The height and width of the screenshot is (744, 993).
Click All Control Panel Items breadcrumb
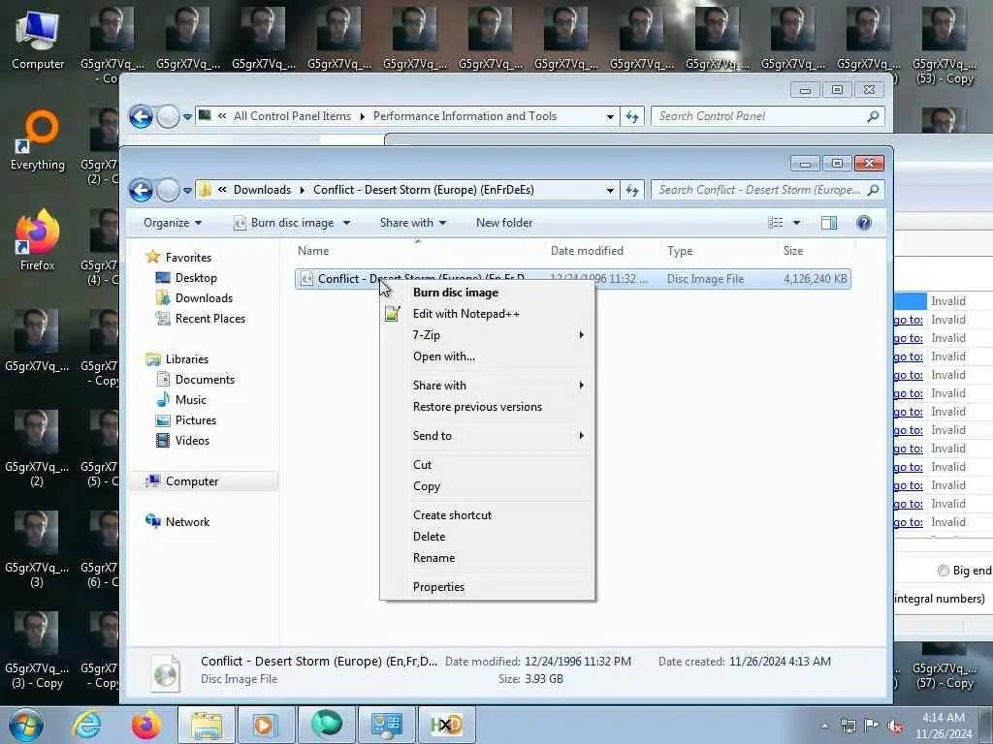[292, 116]
